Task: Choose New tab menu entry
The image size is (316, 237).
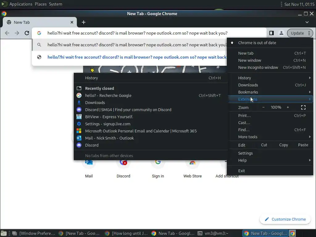Action: pyautogui.click(x=270, y=53)
